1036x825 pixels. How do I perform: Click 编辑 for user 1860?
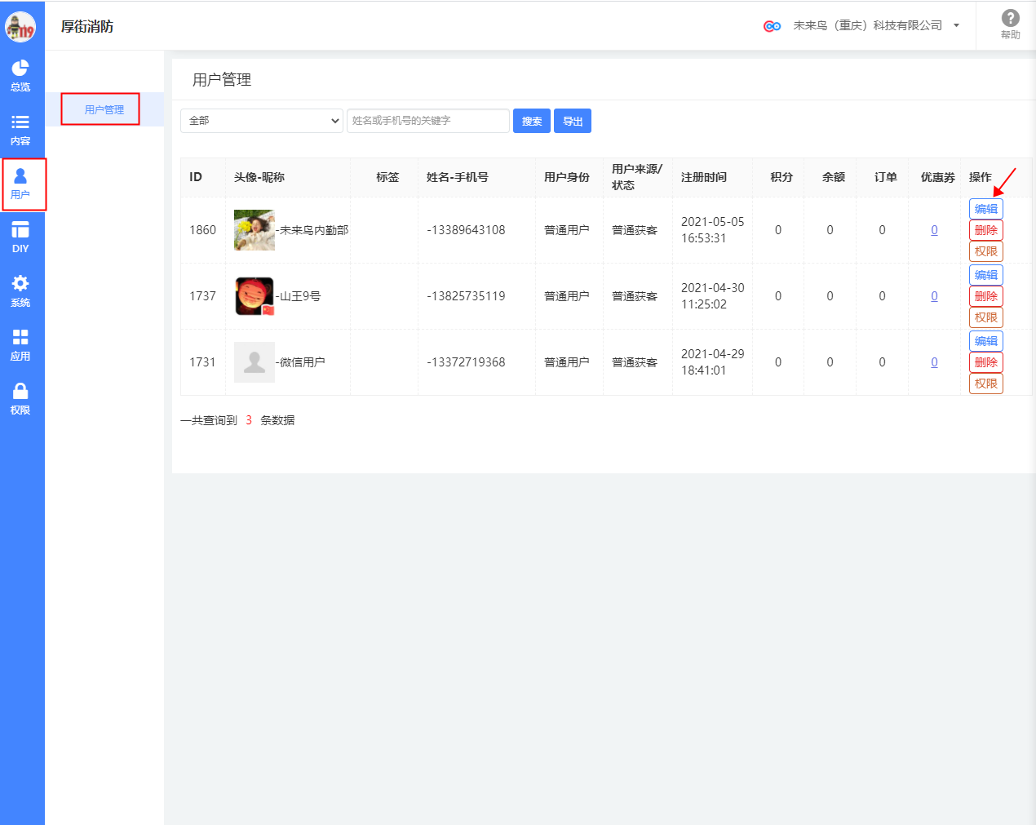tap(985, 209)
